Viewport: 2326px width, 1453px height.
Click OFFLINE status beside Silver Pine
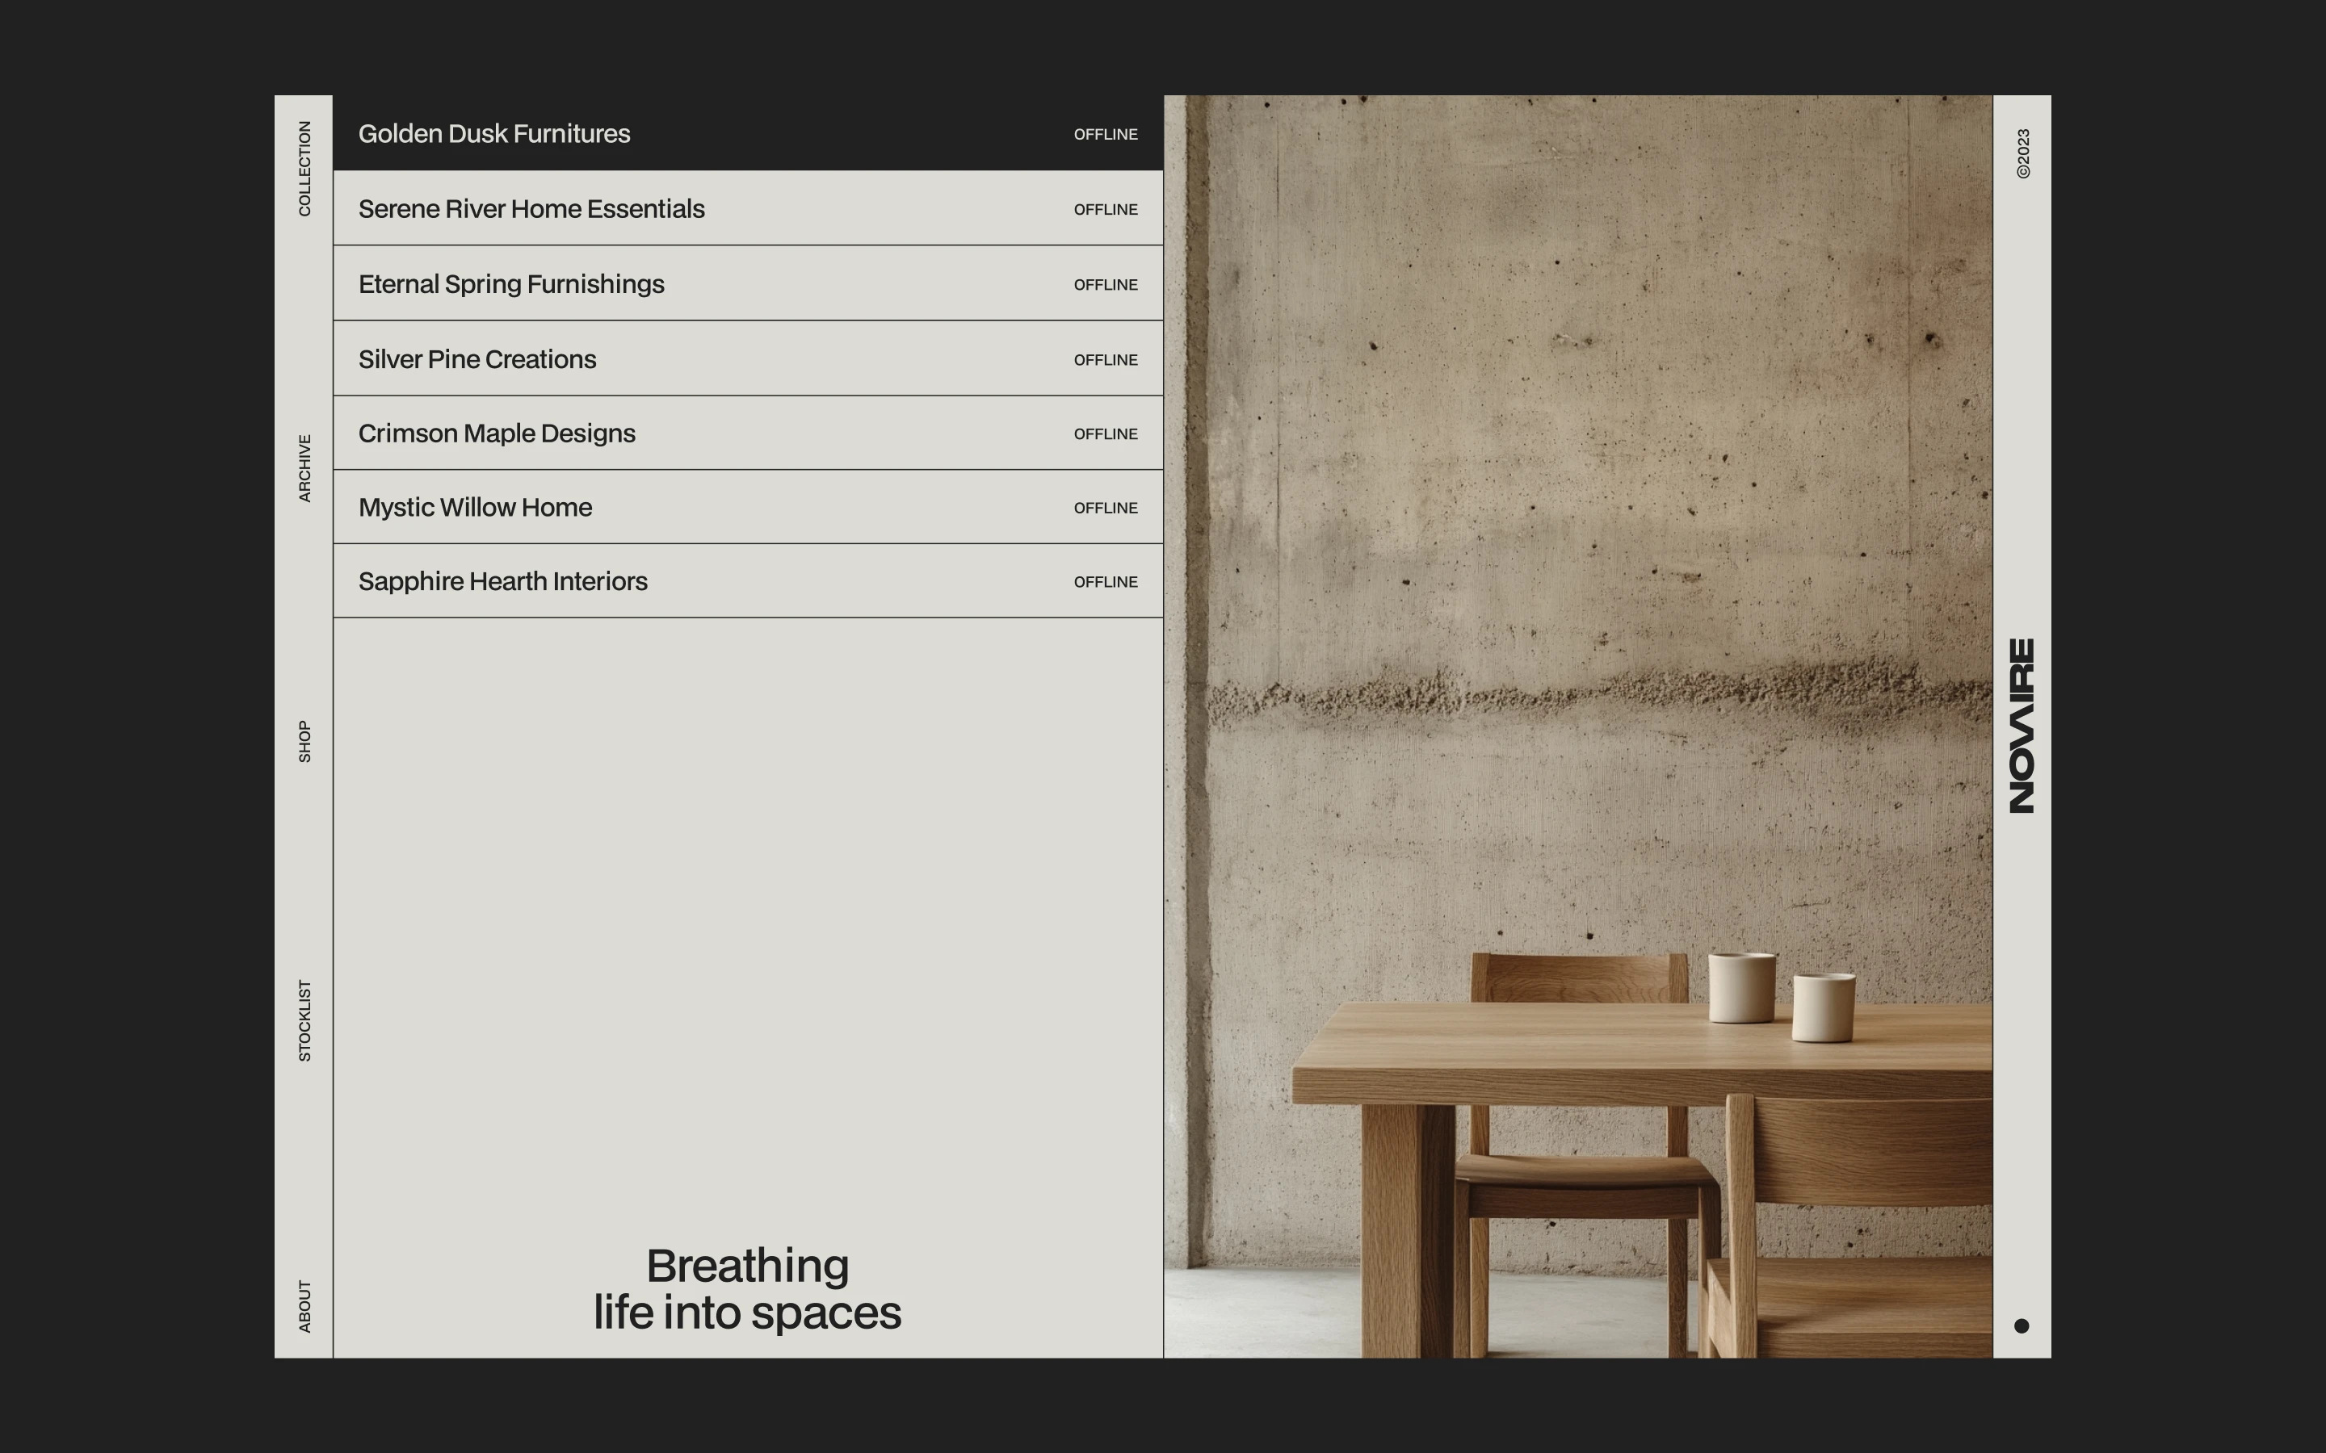[x=1106, y=360]
